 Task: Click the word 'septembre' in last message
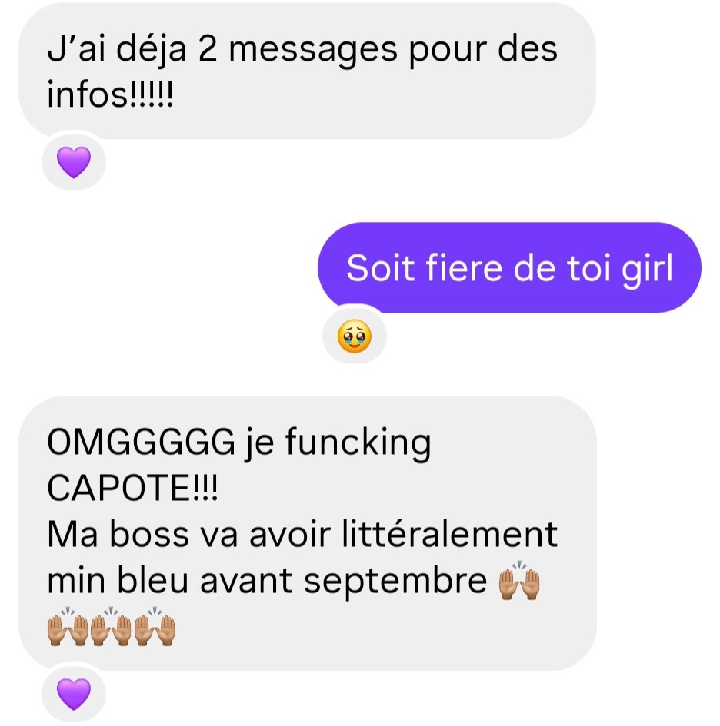click(395, 582)
